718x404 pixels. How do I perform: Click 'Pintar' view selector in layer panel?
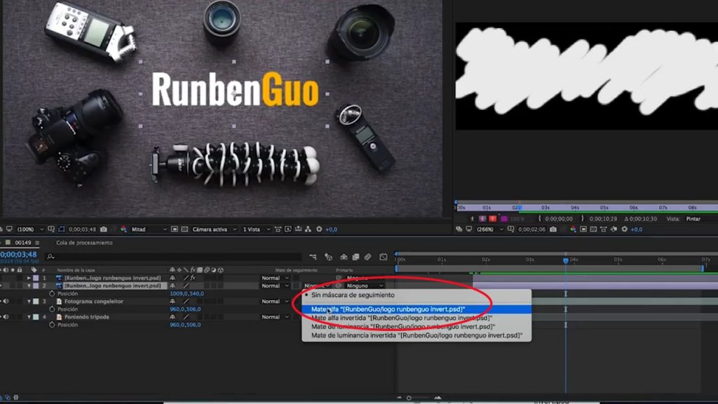pos(693,219)
